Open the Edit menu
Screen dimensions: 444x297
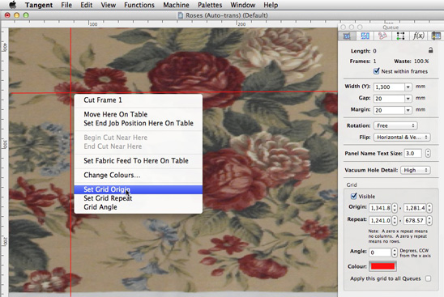pos(87,5)
